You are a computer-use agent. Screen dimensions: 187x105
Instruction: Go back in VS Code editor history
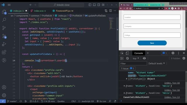coord(31,5)
